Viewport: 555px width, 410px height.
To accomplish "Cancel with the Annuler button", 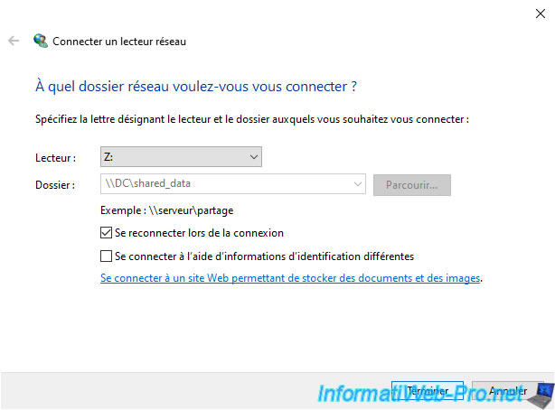I will tap(508, 391).
